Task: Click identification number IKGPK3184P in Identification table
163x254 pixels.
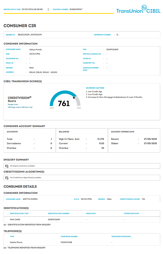Action: tap(54, 219)
